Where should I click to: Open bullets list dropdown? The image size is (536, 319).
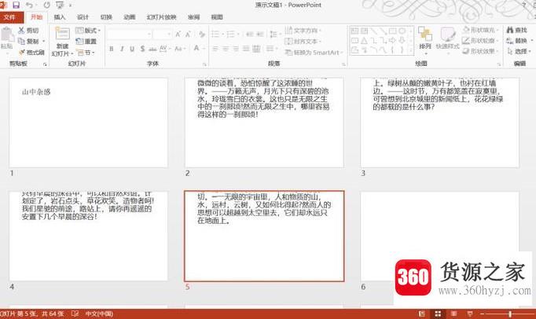[x=217, y=35]
